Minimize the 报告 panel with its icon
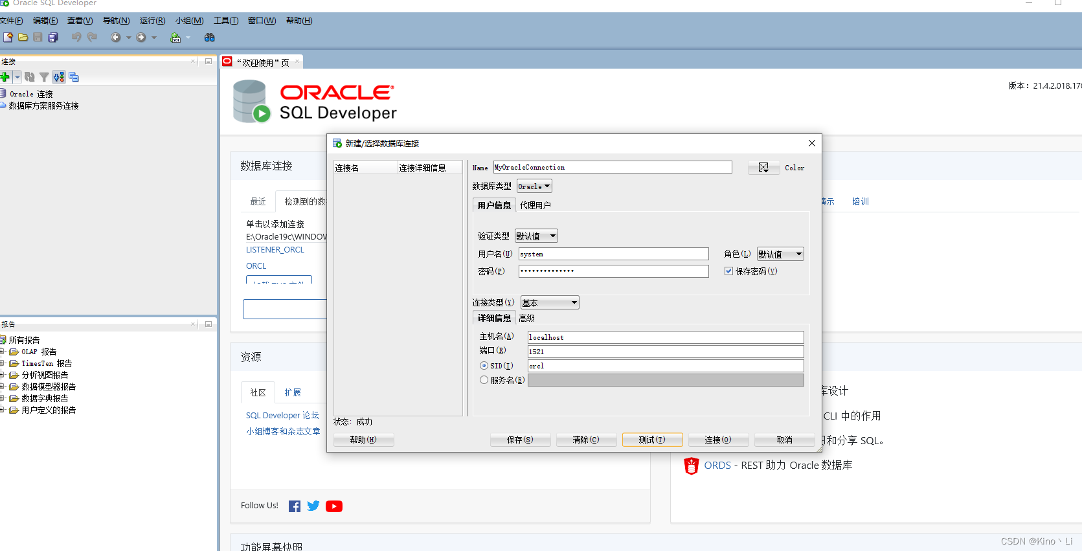 pyautogui.click(x=209, y=324)
